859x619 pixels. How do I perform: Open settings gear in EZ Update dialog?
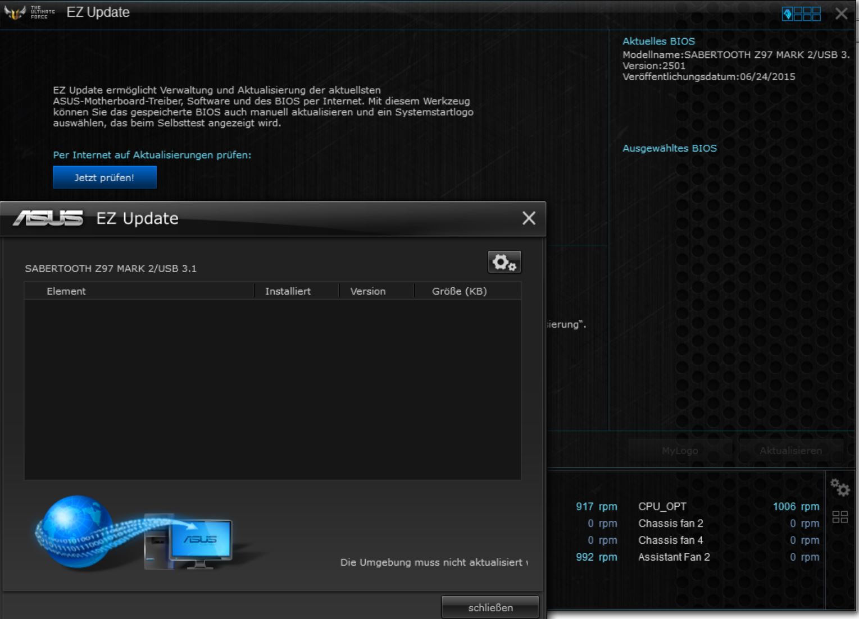[504, 262]
